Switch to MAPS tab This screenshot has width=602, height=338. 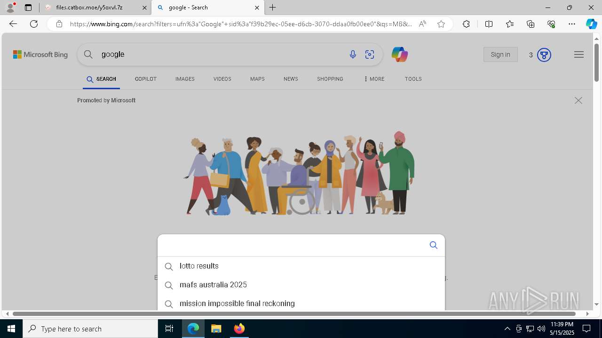257,79
